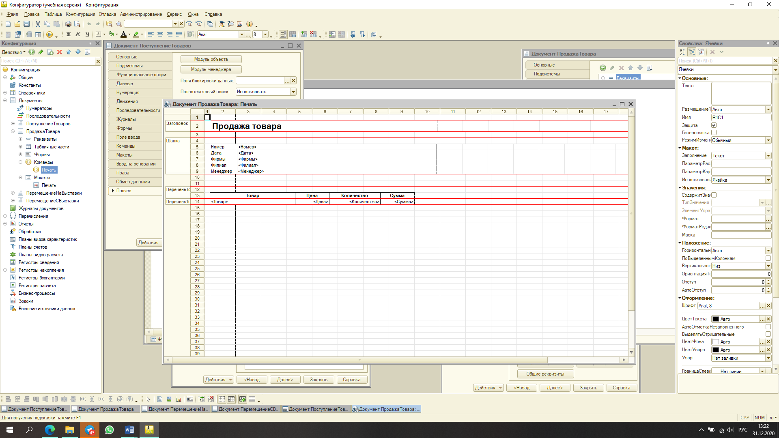Click the Модуль объекта button
The height and width of the screenshot is (438, 779).
(x=211, y=59)
